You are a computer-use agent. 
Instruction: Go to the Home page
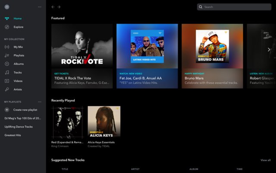click(x=18, y=19)
